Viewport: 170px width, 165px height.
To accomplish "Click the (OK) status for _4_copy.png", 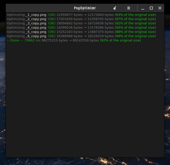I will coord(52,28).
